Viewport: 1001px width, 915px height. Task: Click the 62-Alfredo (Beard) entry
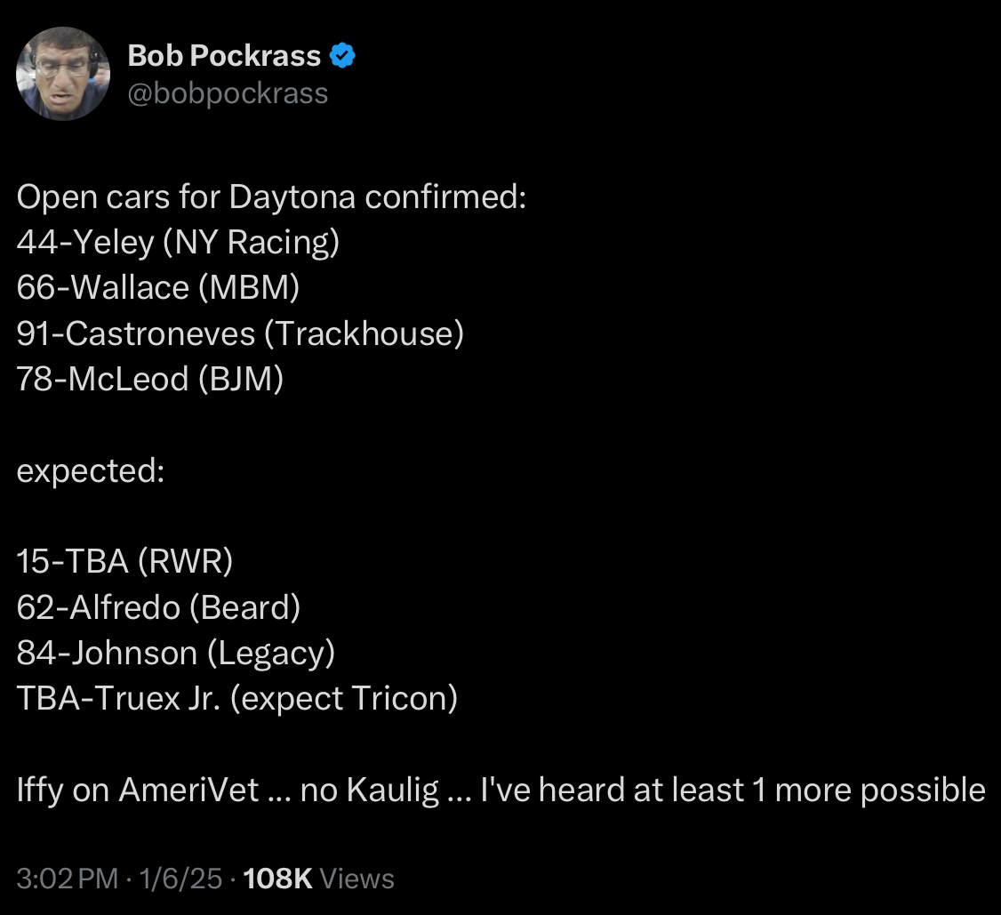[x=158, y=607]
